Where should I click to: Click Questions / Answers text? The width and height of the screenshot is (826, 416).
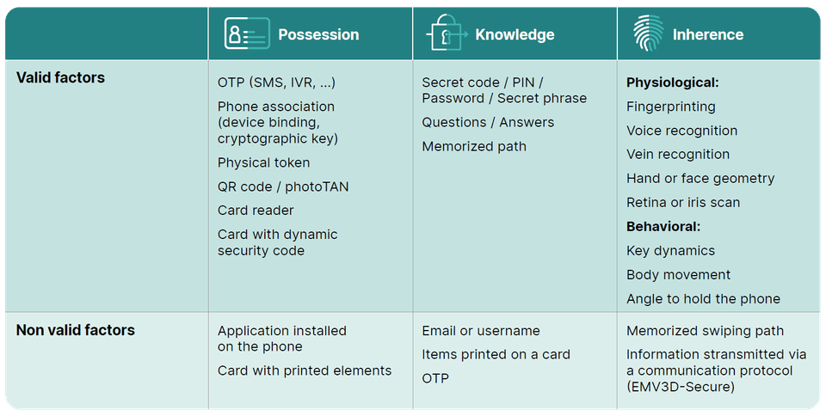(x=488, y=123)
